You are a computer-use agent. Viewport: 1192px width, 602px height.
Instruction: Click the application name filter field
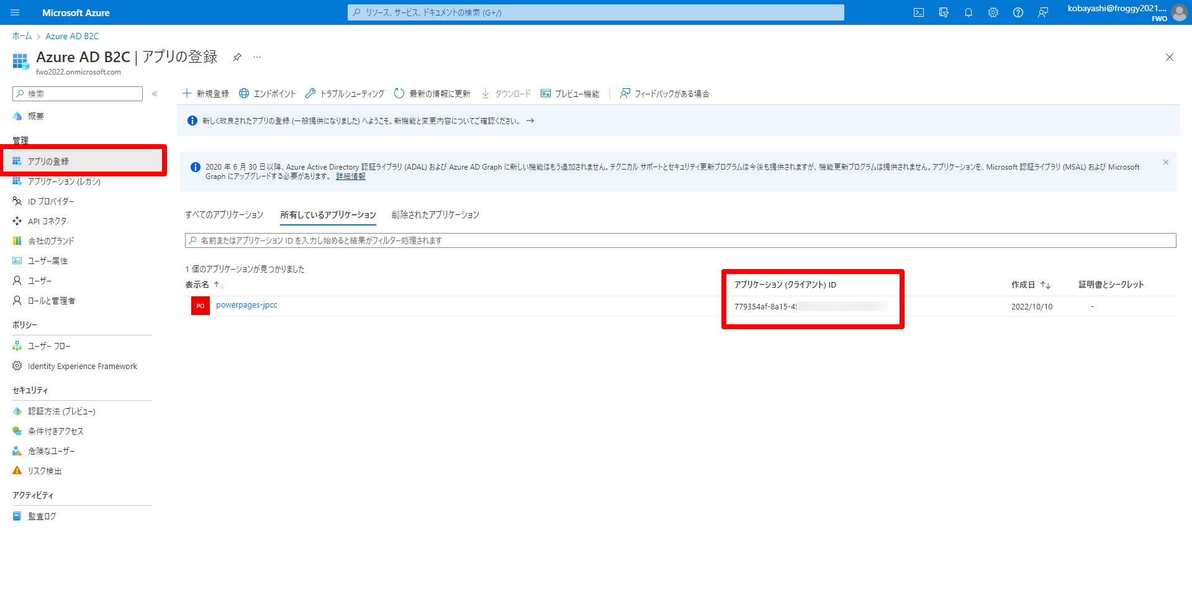[x=680, y=240]
